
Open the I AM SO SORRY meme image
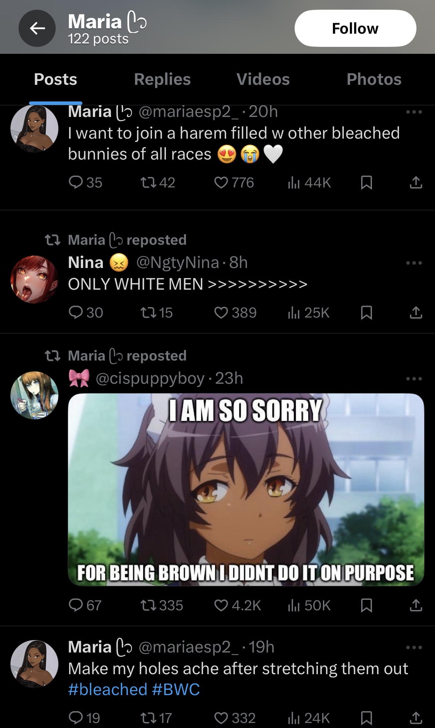point(246,489)
